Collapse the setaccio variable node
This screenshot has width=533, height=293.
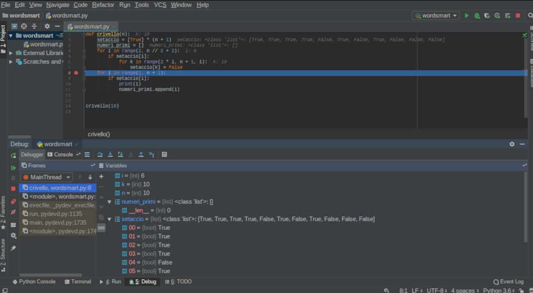click(x=110, y=219)
